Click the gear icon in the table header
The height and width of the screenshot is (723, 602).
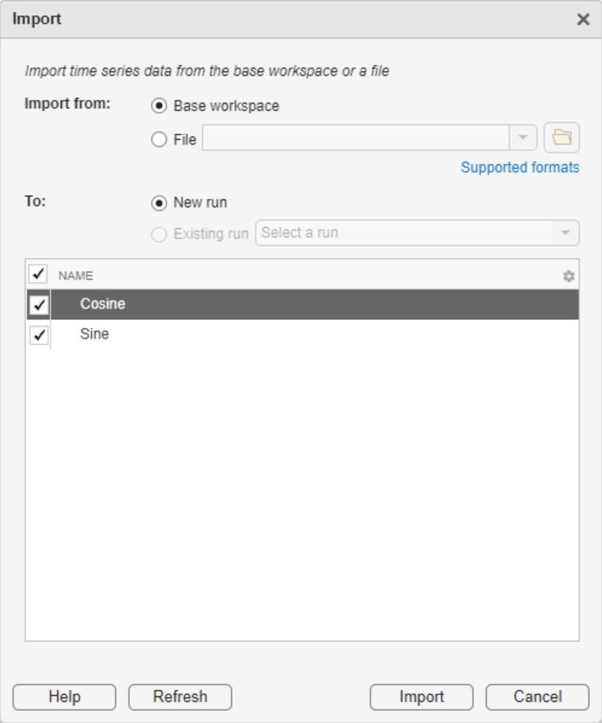click(569, 274)
